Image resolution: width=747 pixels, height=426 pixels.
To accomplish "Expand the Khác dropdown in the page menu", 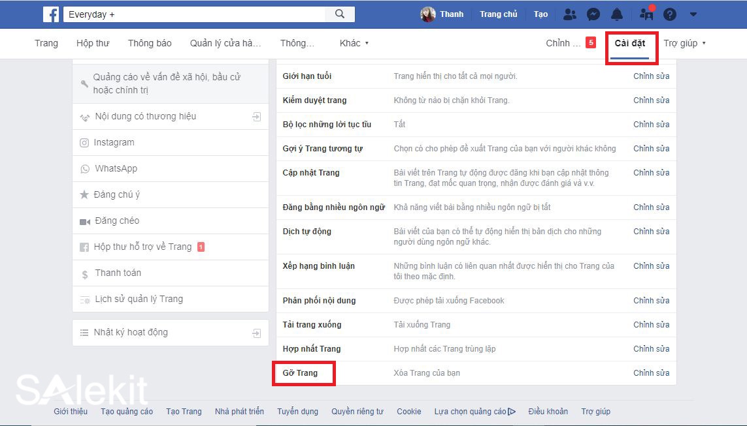I will (354, 42).
